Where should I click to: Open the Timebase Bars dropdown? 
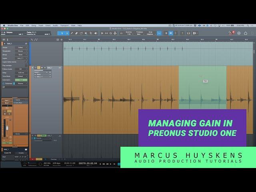click(x=140, y=33)
